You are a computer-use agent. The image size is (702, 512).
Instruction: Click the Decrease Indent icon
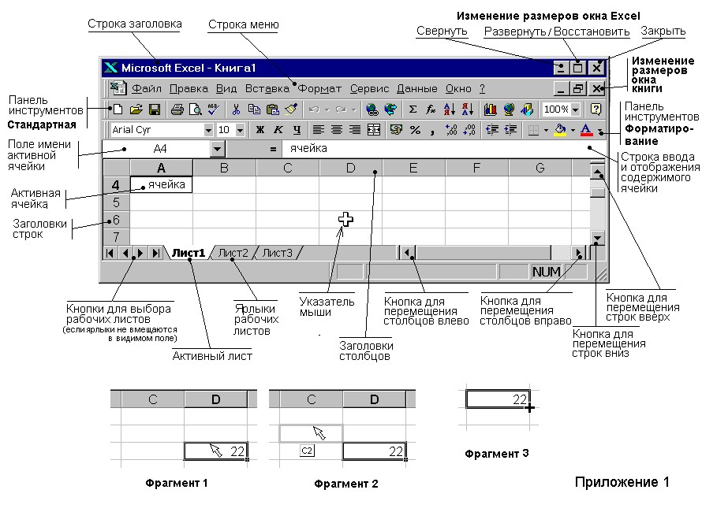[x=492, y=130]
